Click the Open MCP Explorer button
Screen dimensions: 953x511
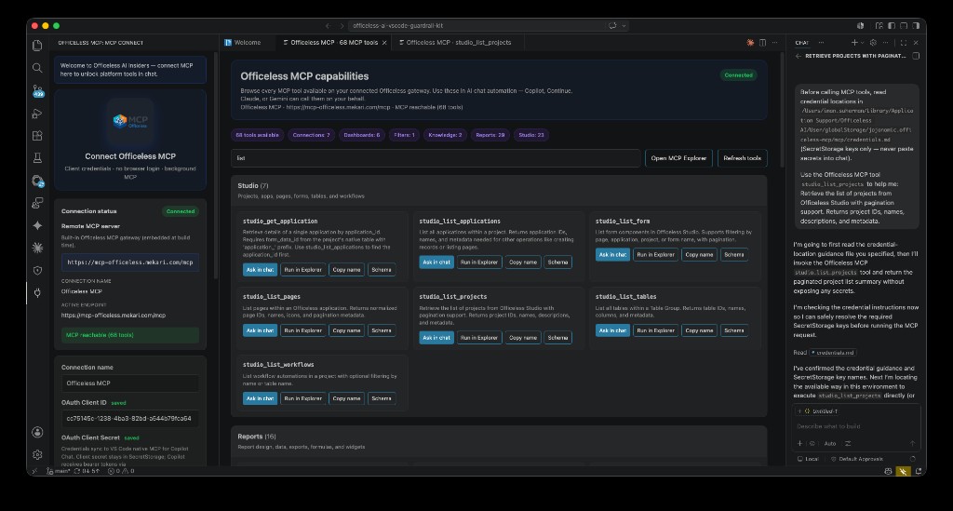pyautogui.click(x=678, y=158)
